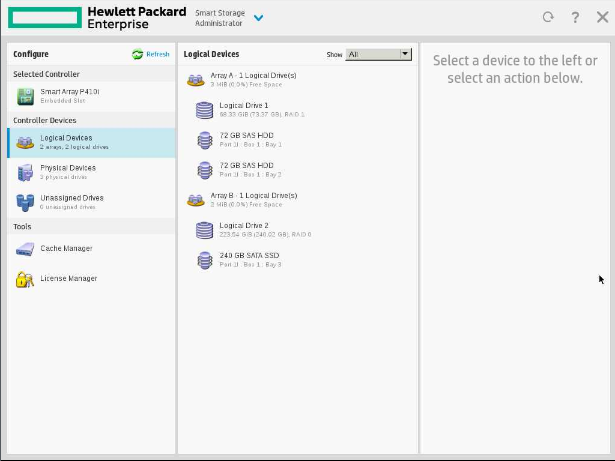Click the Smart Storage Administrator title text
This screenshot has width=615, height=461.
(x=220, y=18)
